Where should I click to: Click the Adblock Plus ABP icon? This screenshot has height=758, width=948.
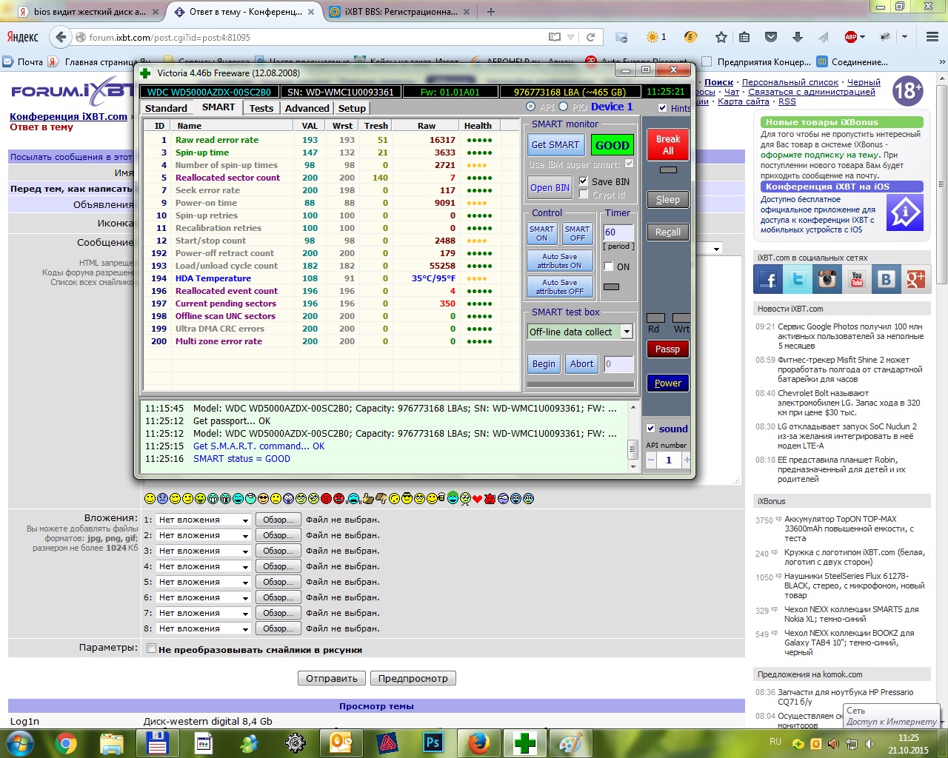click(851, 37)
